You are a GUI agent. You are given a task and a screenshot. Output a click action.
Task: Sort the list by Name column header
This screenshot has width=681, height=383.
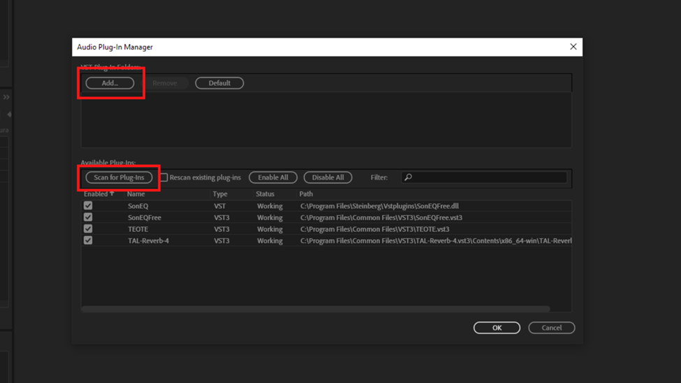point(136,194)
